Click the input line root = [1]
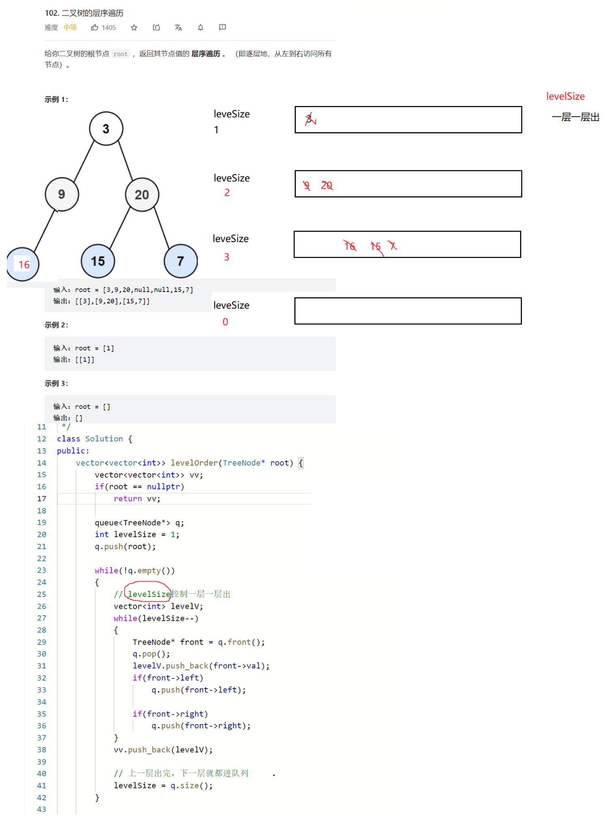This screenshot has height=816, width=612. [83, 348]
